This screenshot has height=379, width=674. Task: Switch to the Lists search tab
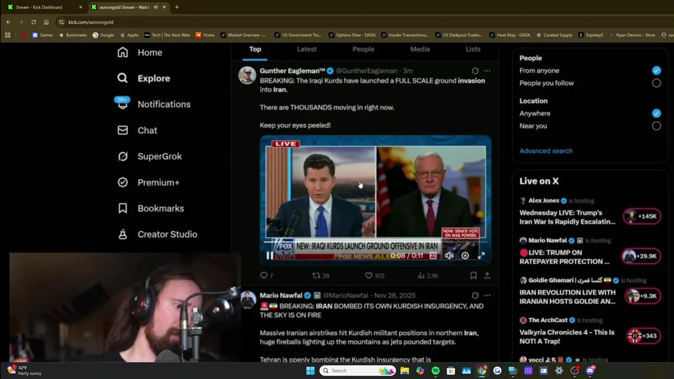(x=473, y=49)
